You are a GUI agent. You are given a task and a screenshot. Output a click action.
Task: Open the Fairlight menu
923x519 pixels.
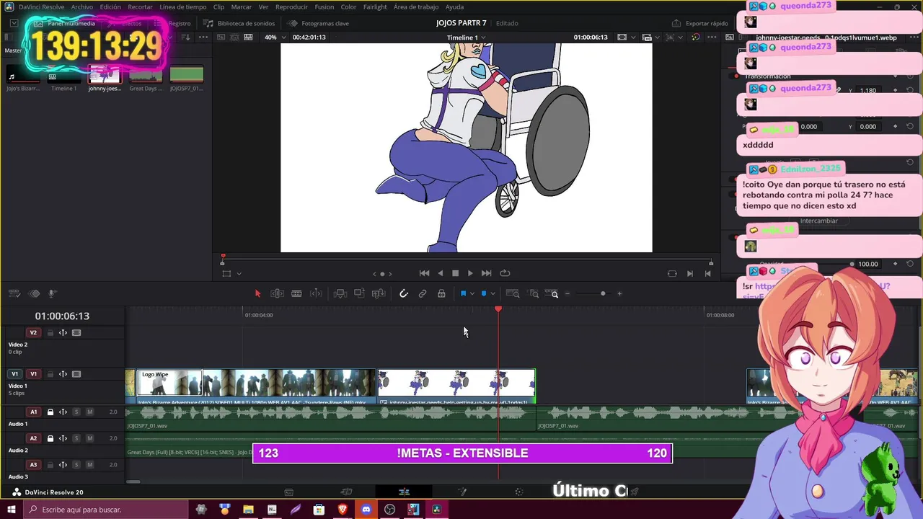(375, 6)
